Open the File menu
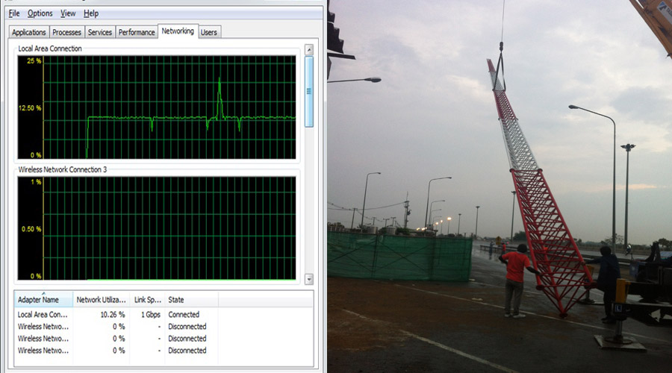The width and height of the screenshot is (672, 373). coord(14,13)
